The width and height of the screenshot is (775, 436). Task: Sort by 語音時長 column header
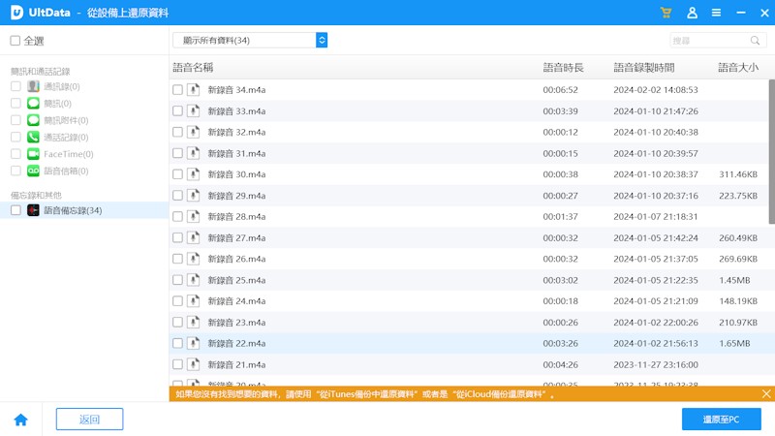click(x=563, y=68)
